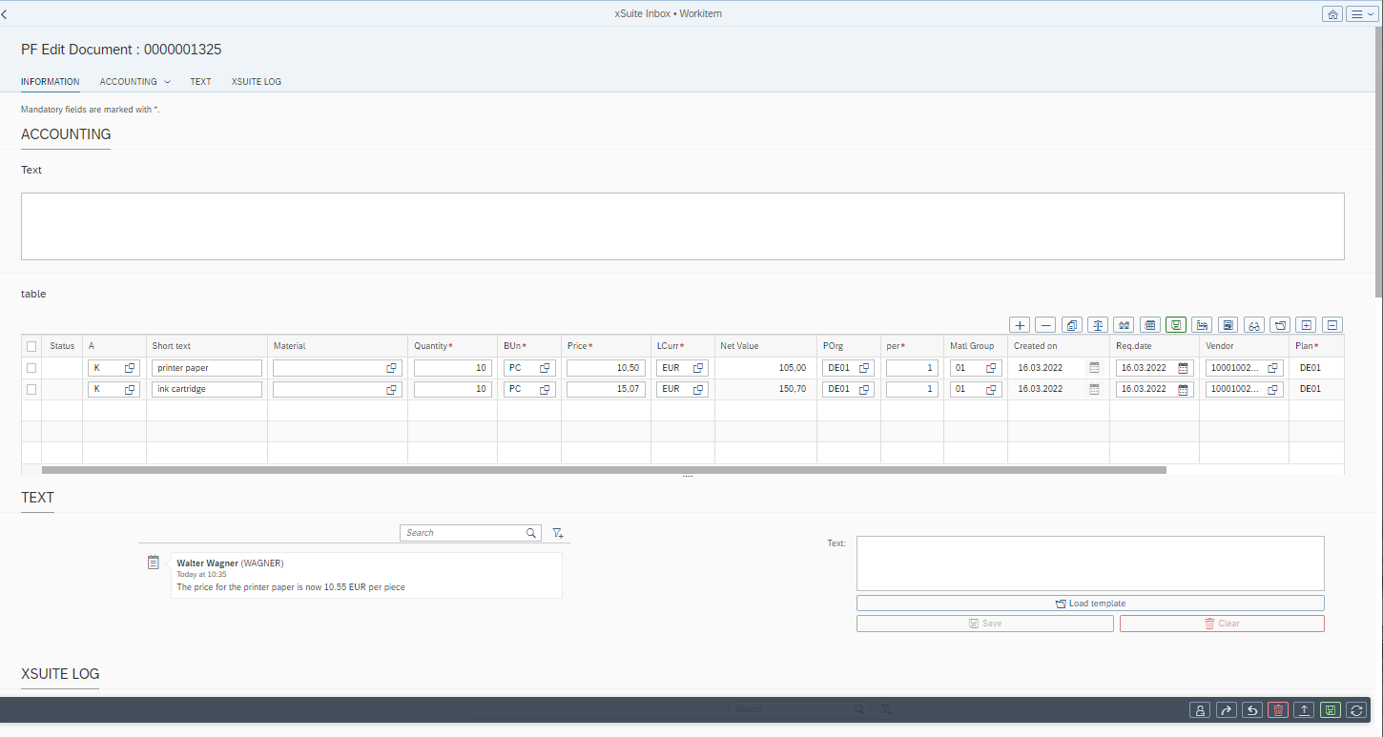Switch to the TEXT tab
This screenshot has height=737, width=1383.
click(200, 82)
